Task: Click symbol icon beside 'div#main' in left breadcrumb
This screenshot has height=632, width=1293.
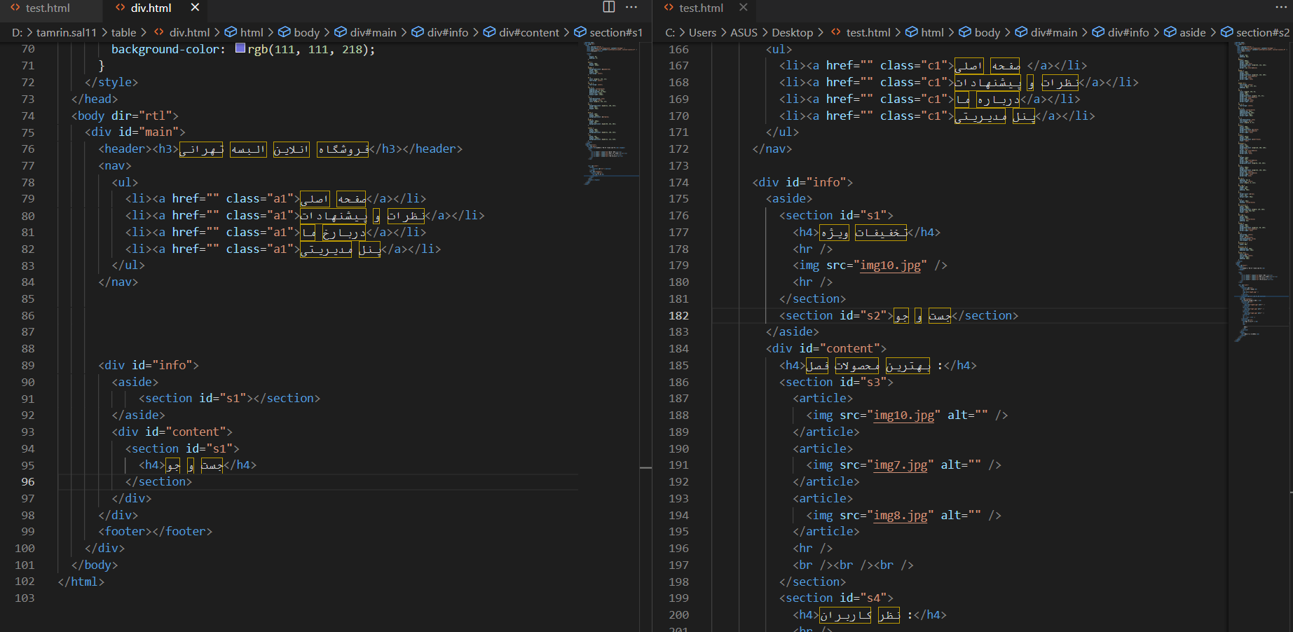Action: click(x=341, y=32)
